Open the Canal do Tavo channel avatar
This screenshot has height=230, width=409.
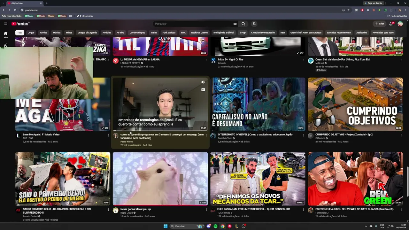213,136
